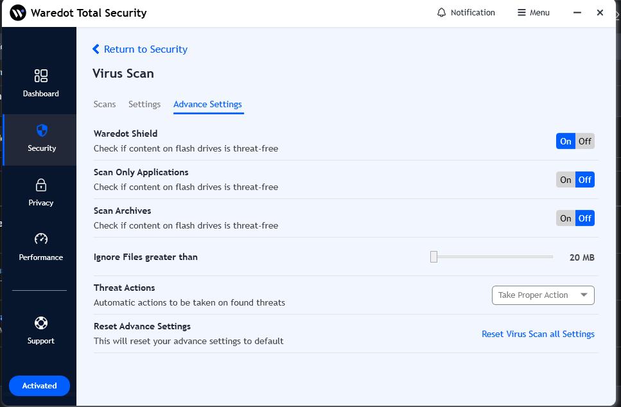
Task: Click the hamburger Menu icon
Action: pos(521,13)
